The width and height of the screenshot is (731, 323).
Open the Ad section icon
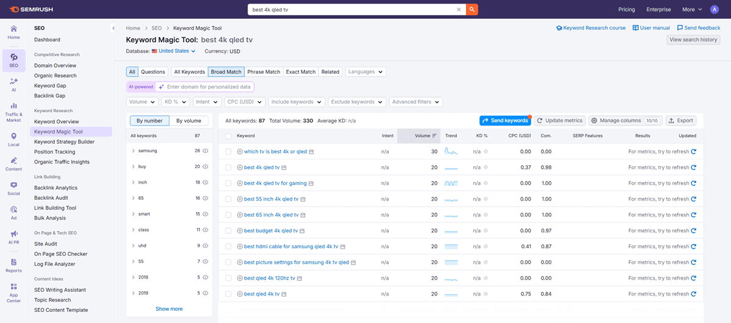coord(13,213)
